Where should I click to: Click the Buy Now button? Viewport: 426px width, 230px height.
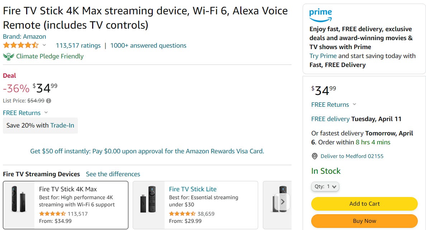tap(364, 221)
